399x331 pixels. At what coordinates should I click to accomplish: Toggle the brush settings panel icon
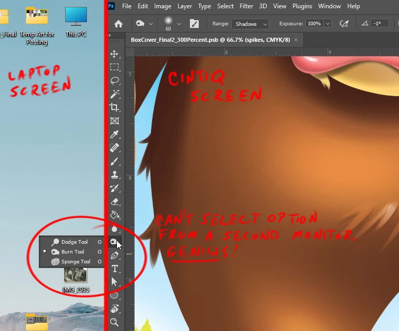coord(194,24)
